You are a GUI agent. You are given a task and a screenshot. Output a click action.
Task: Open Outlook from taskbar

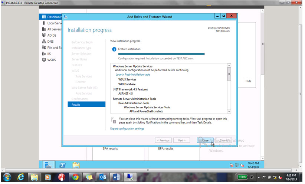point(102,177)
